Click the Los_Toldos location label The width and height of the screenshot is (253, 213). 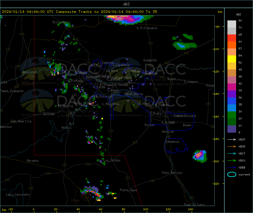112,160
